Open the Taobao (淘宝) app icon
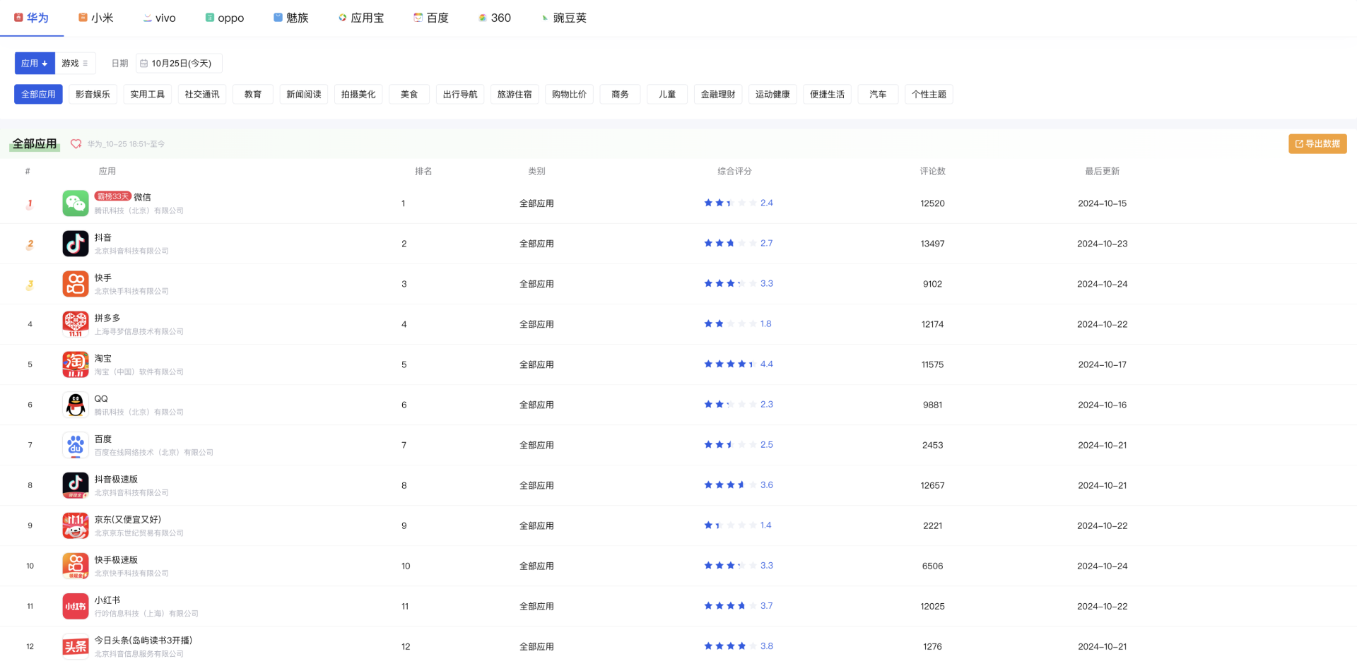 [x=76, y=364]
